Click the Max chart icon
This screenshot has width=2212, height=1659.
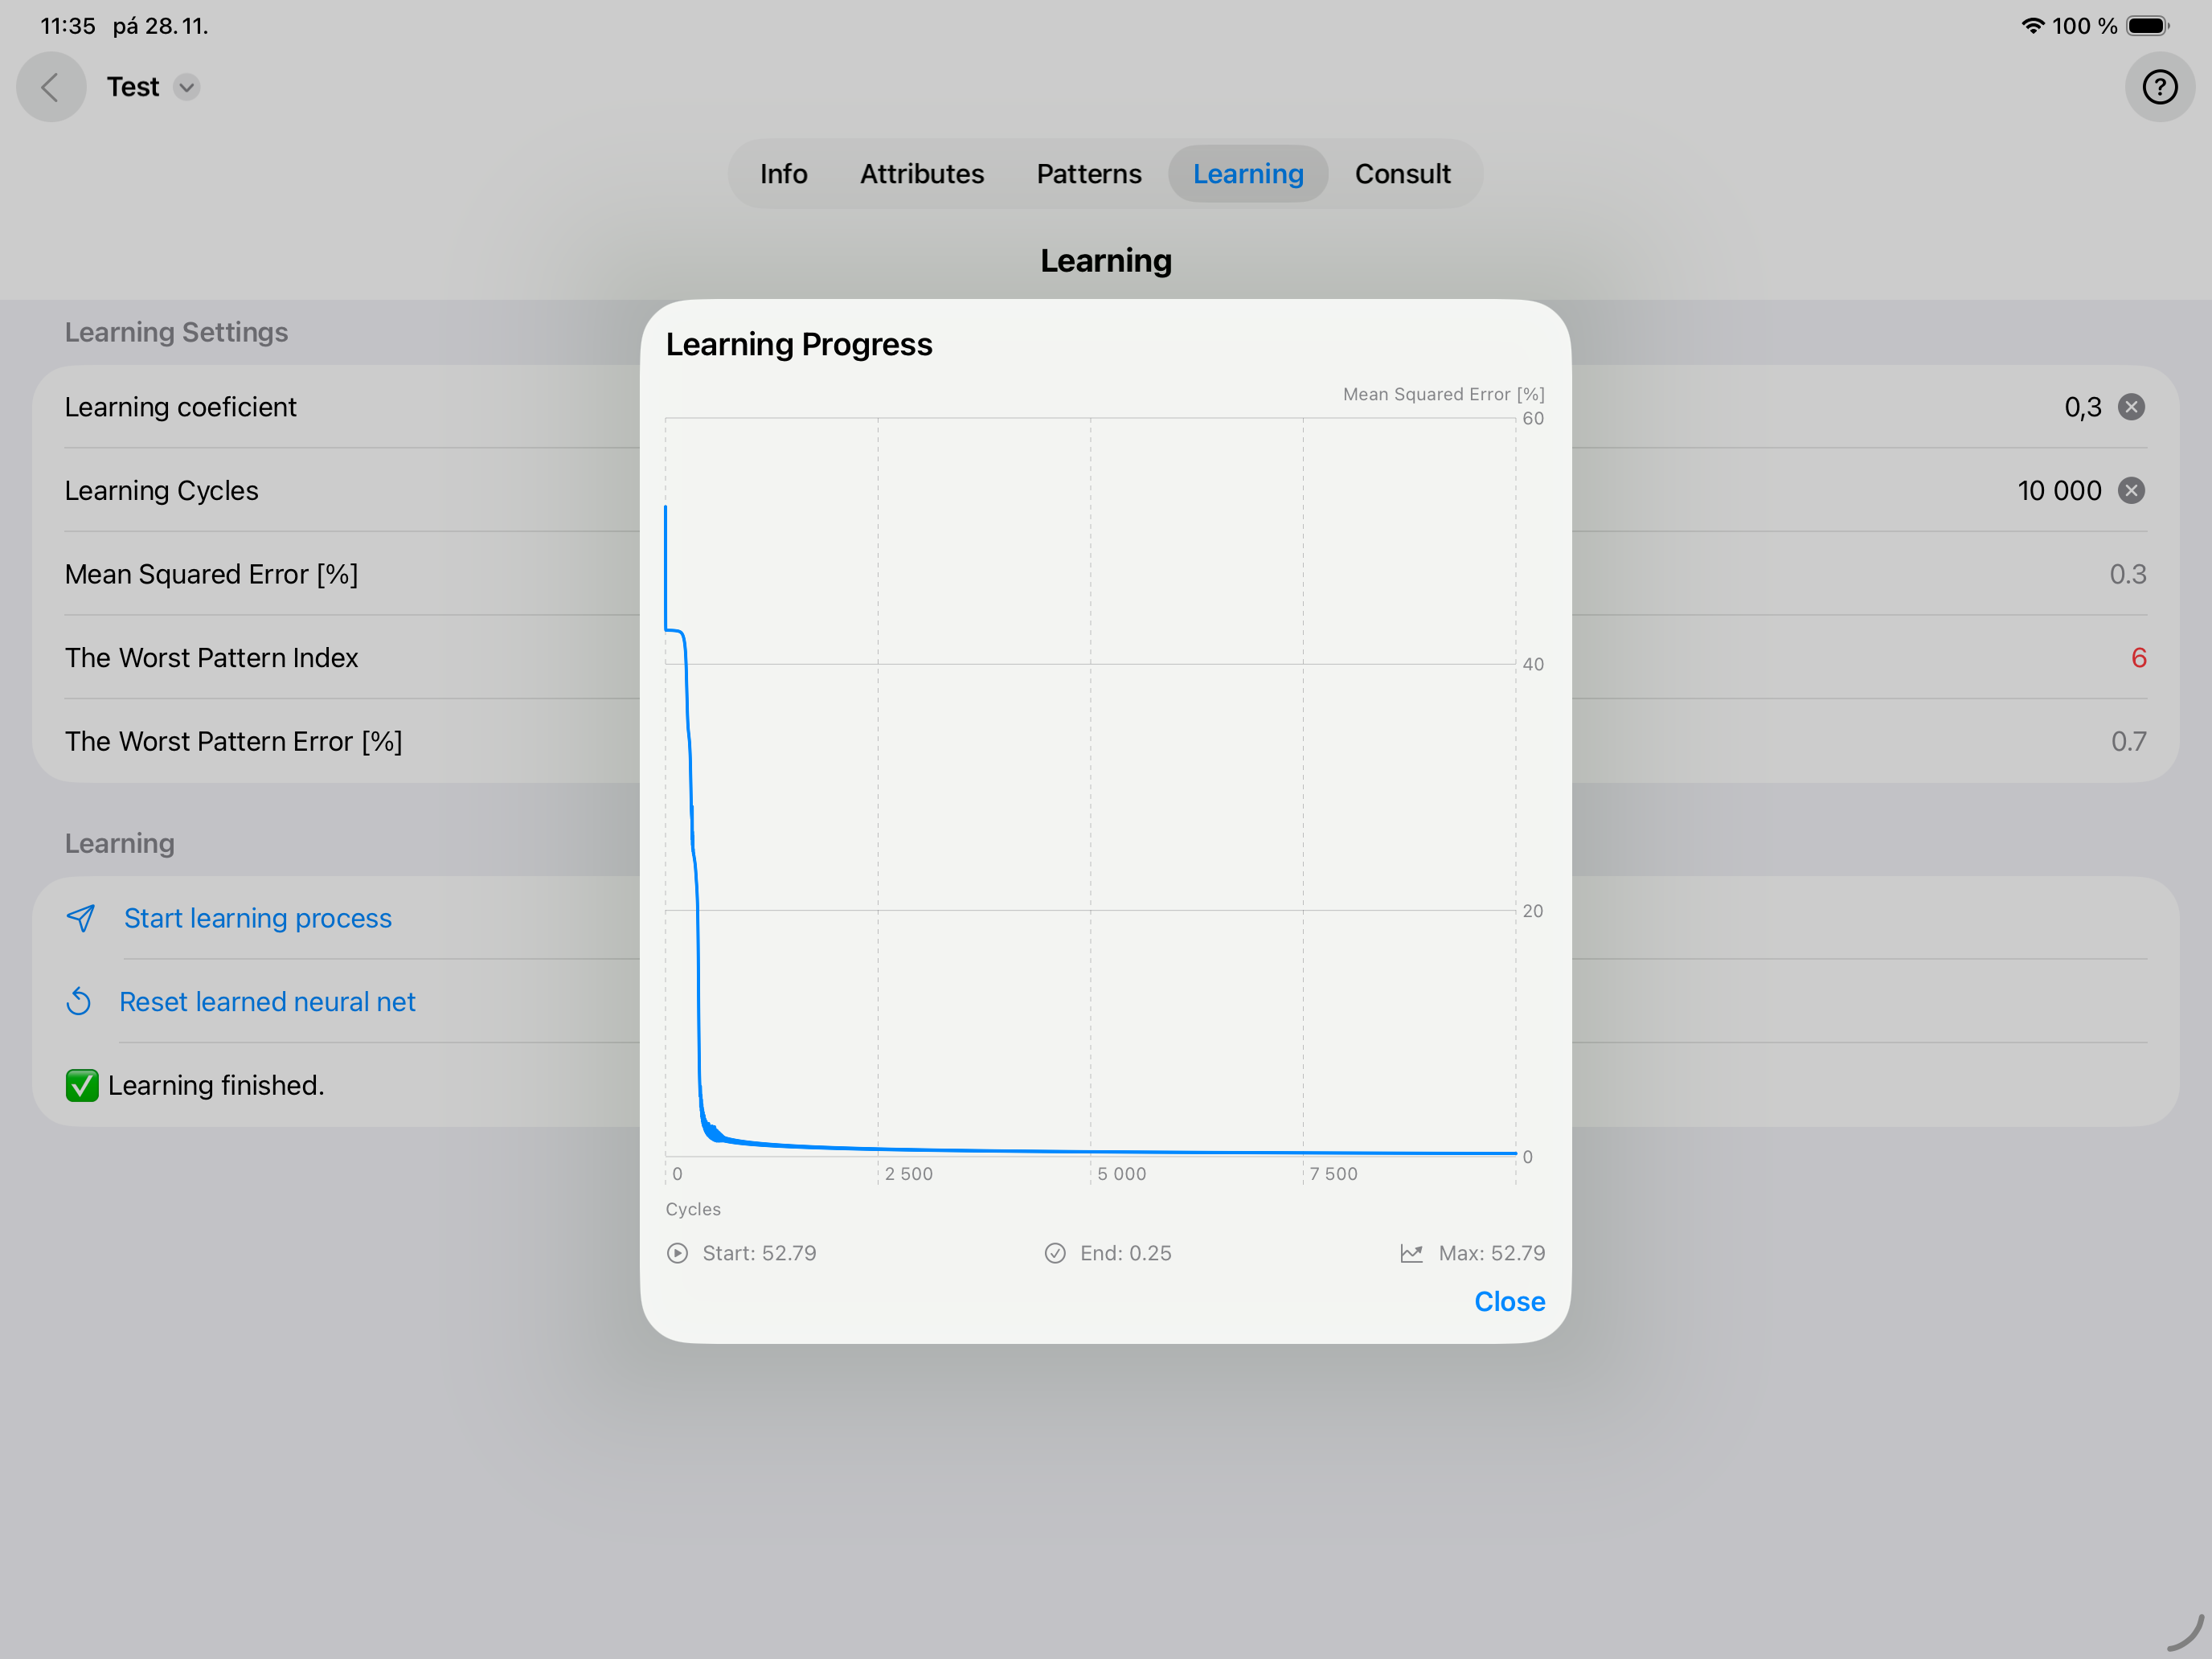(1411, 1253)
